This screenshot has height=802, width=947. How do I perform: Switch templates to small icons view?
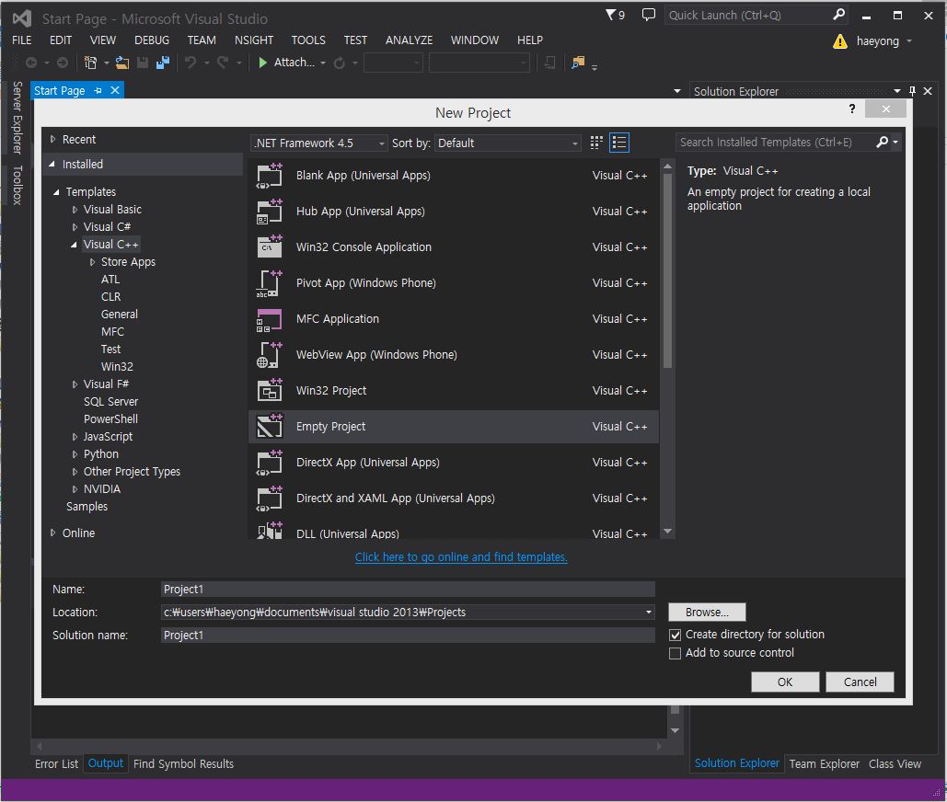[595, 143]
